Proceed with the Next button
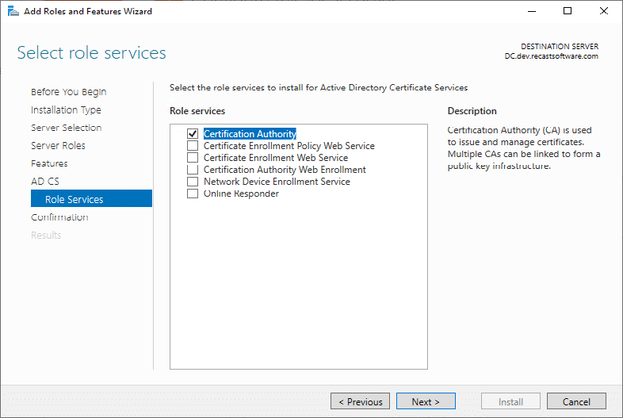623x418 pixels. click(426, 401)
